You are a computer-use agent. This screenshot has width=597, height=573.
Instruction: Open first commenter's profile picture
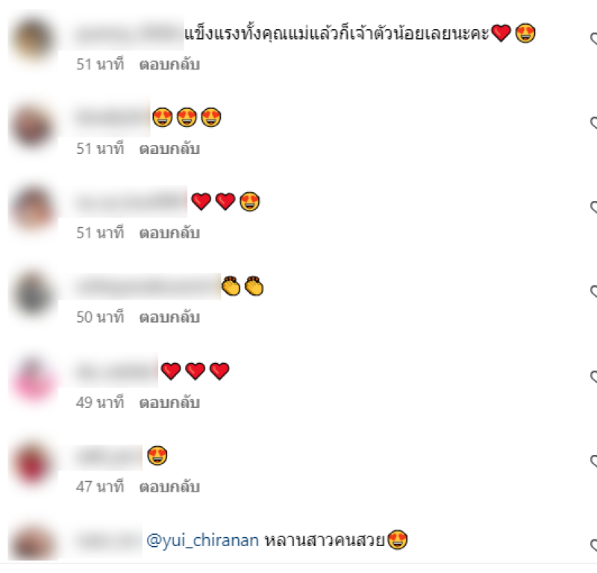click(x=32, y=39)
